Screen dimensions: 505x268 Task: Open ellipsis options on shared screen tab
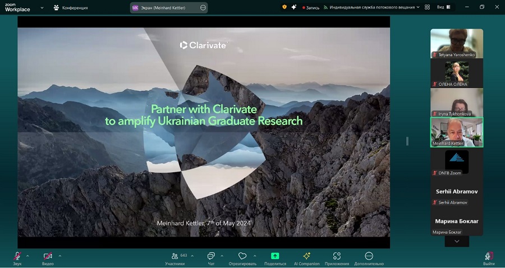coord(203,8)
